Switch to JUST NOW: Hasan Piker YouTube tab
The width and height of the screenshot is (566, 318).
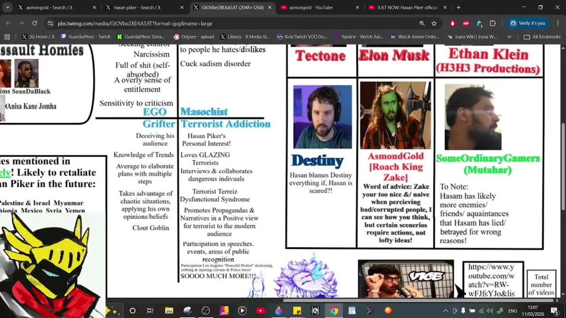407,8
